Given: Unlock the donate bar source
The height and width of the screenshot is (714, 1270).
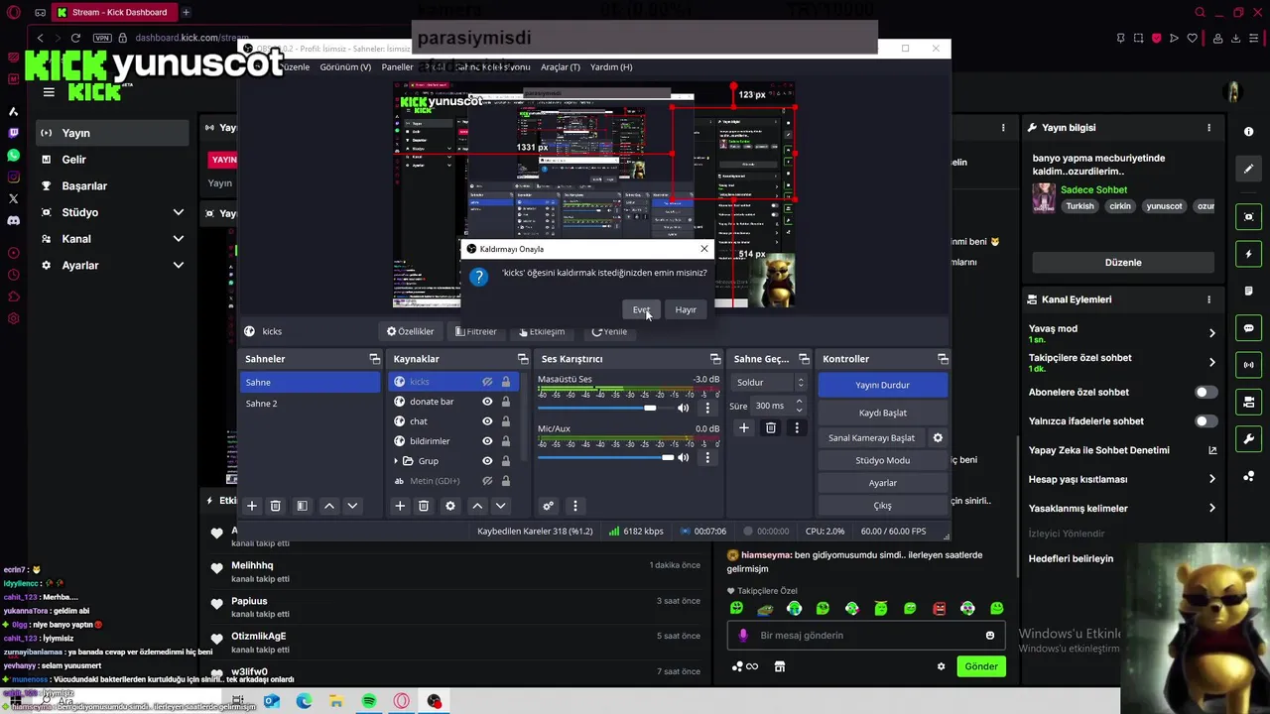Looking at the screenshot, I should click(x=506, y=402).
